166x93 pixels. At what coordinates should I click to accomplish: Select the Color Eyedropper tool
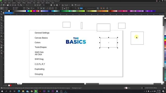1,51
